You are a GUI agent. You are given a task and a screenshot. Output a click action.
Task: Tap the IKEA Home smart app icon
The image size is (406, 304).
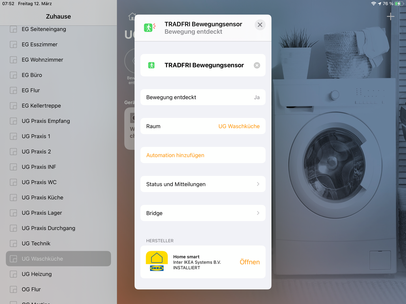coord(157,261)
